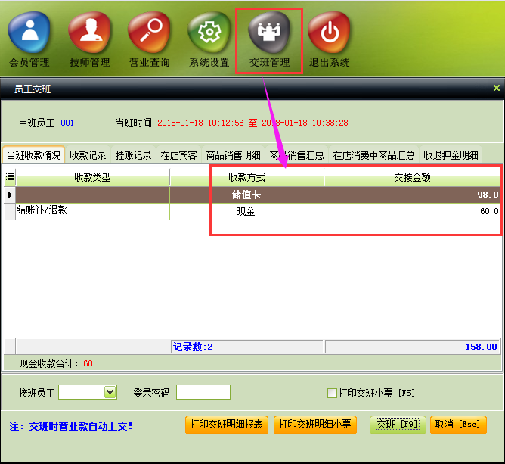Open the 收退押金明细 tab
The image size is (505, 464).
(451, 155)
